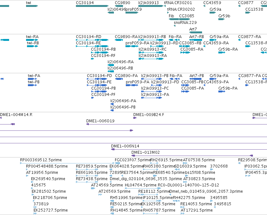Viewport: 267px width, 215px height.
Task: Select the AT24569.5prime EST glyph
Action: pyautogui.click(x=93, y=188)
